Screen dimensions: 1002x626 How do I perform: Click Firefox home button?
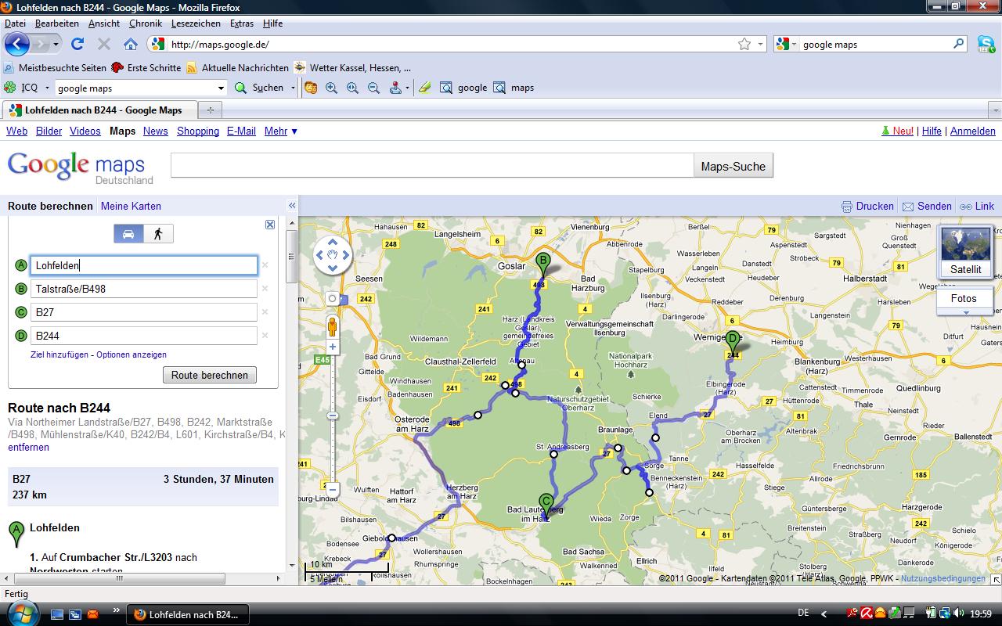point(131,45)
